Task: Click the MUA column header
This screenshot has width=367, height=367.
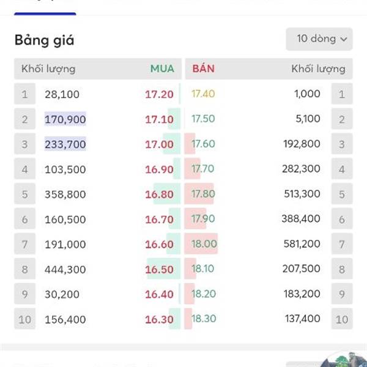Action: [x=162, y=69]
